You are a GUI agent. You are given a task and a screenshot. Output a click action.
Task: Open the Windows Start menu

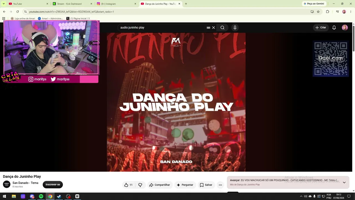click(4, 196)
